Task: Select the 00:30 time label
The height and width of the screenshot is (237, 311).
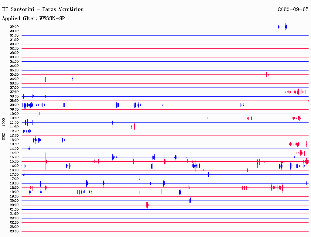Action: coord(14,31)
